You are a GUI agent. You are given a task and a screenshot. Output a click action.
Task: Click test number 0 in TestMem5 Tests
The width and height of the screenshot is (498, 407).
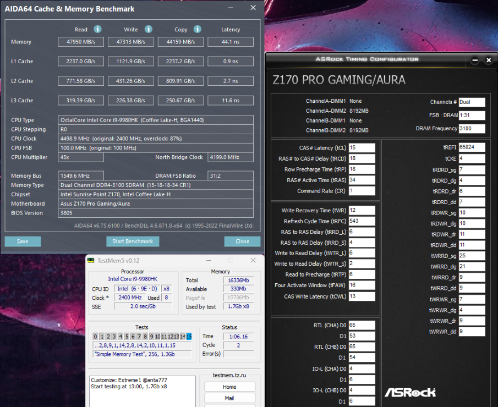[95, 337]
